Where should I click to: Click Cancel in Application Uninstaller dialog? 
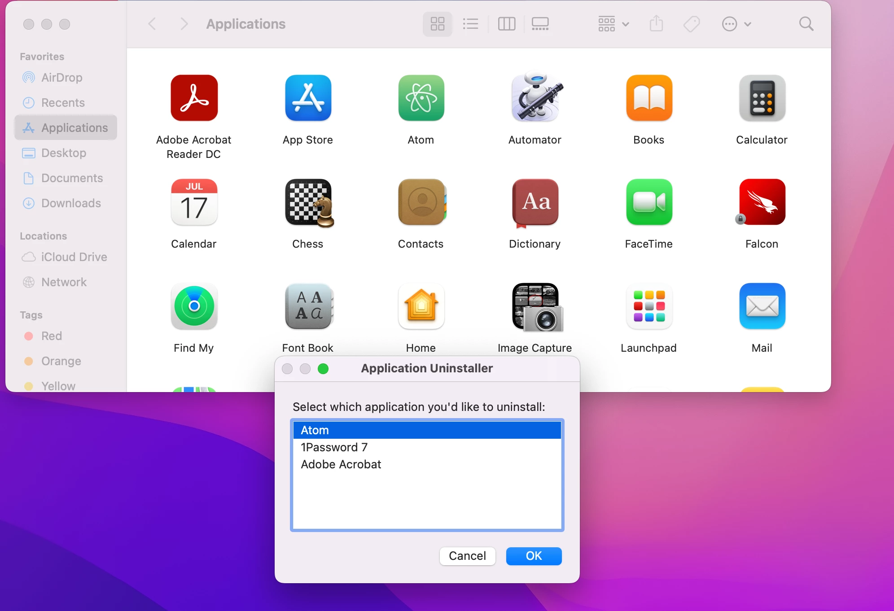(467, 556)
